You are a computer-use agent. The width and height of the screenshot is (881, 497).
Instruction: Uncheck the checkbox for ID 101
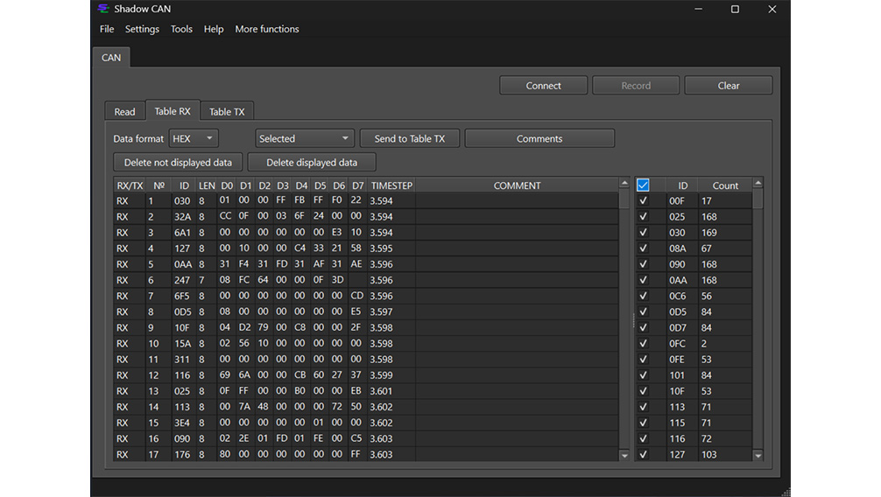point(644,374)
